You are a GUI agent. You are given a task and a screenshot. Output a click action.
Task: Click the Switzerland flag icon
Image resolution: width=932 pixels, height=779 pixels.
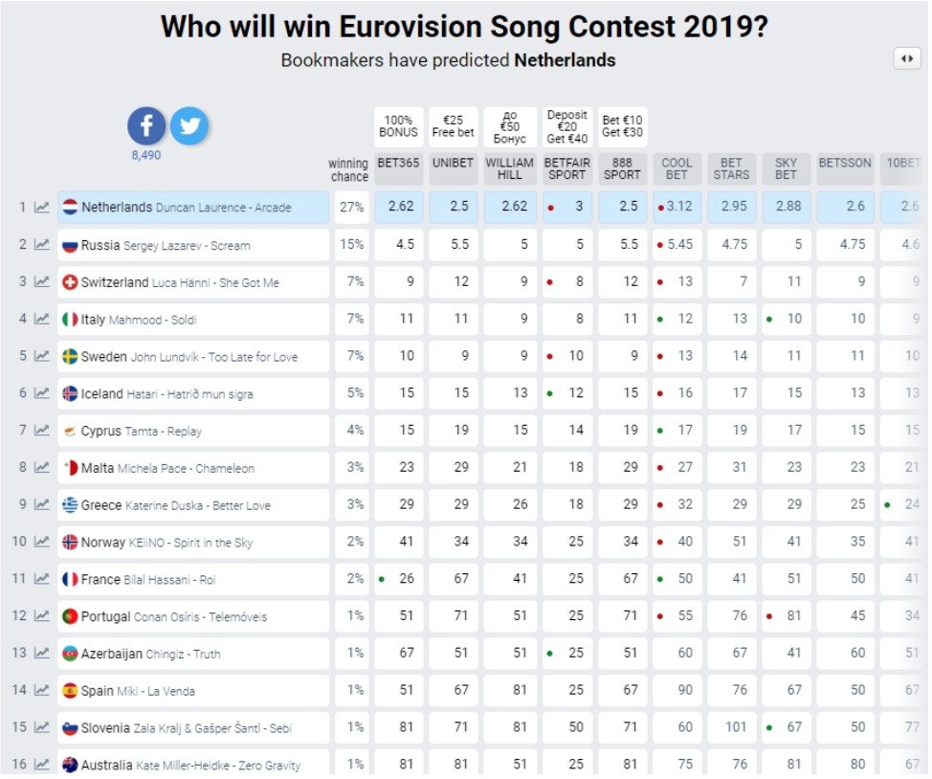[x=69, y=282]
